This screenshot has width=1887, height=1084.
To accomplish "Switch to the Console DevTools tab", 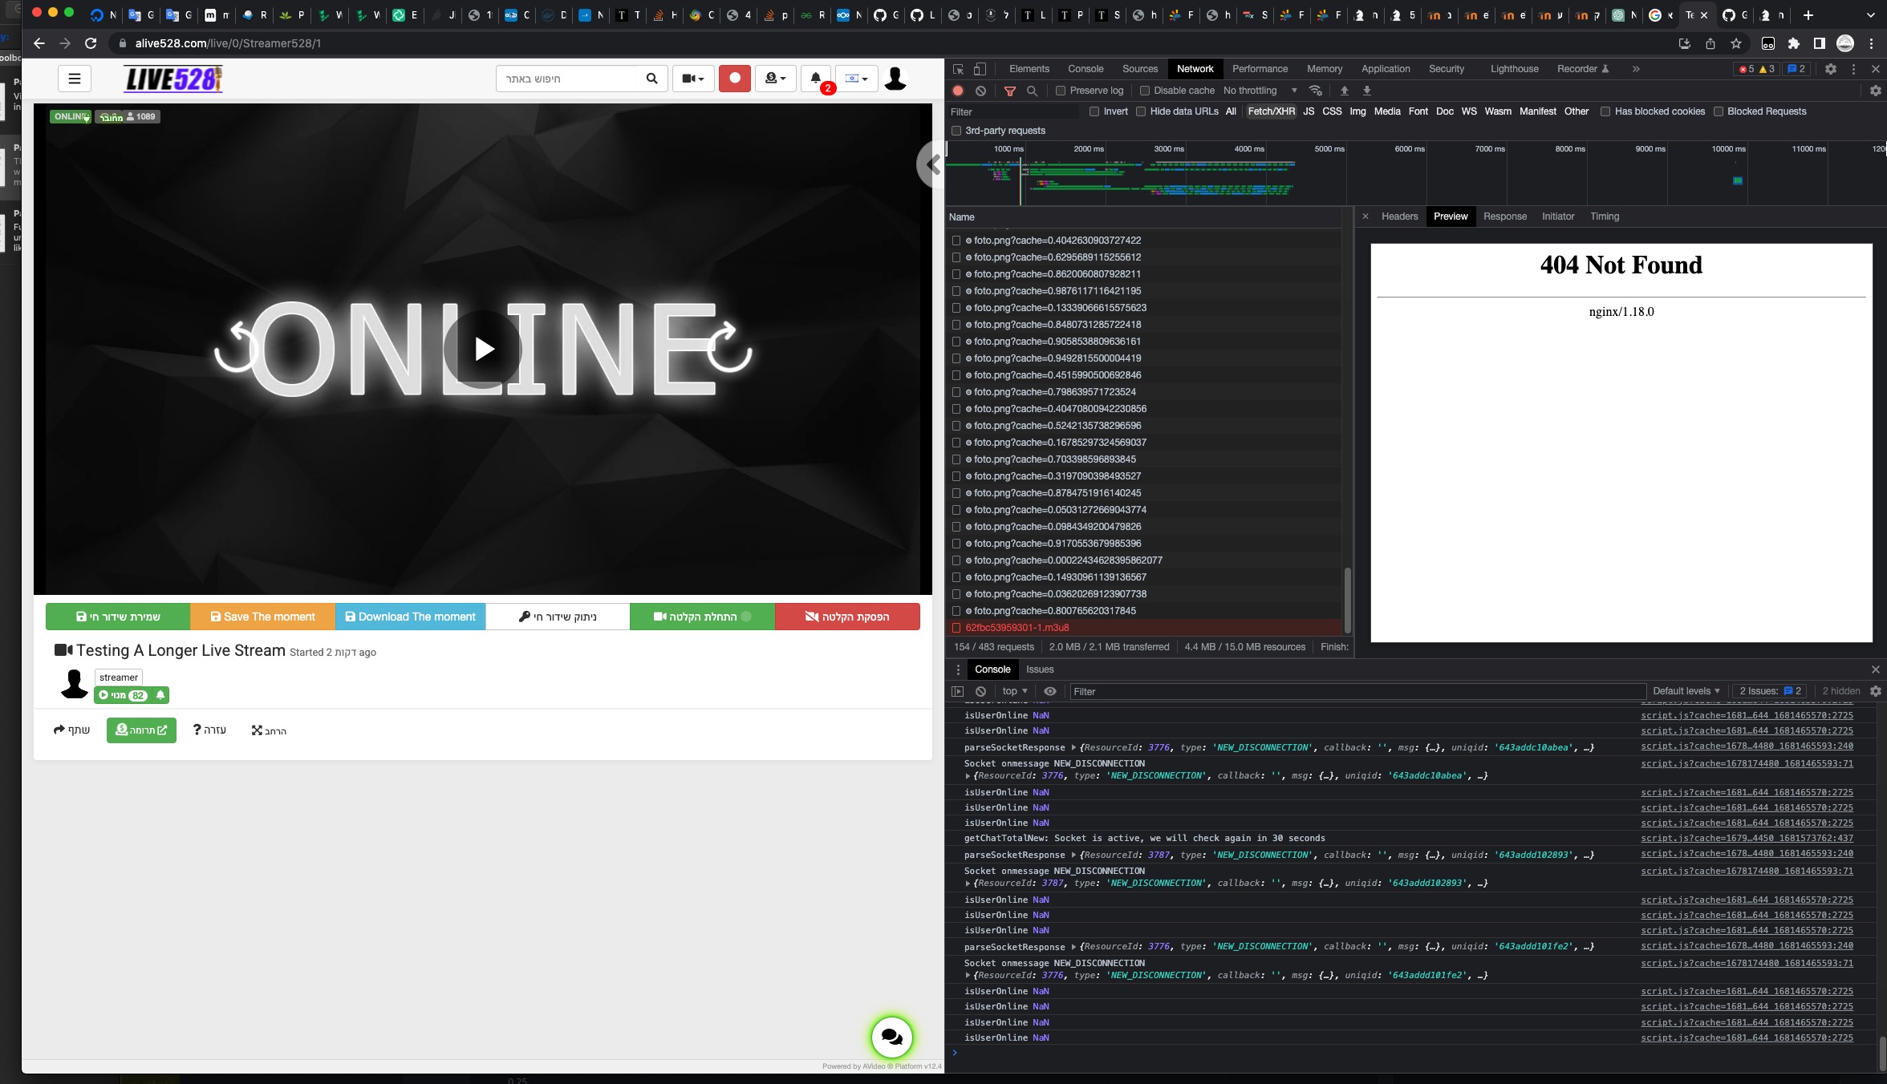I will [x=1086, y=69].
